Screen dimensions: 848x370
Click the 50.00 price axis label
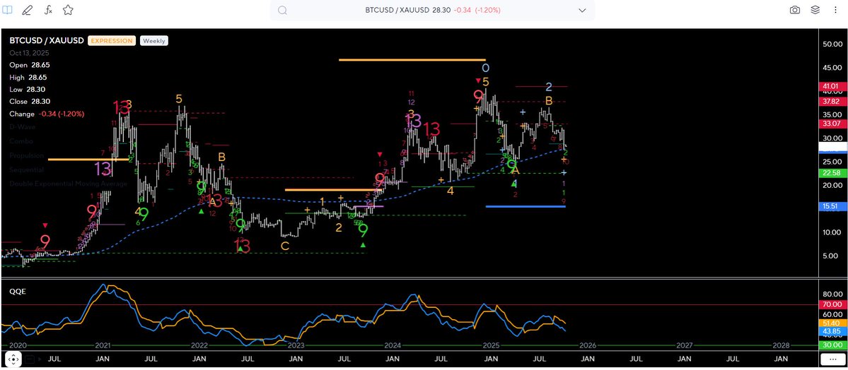(x=832, y=44)
